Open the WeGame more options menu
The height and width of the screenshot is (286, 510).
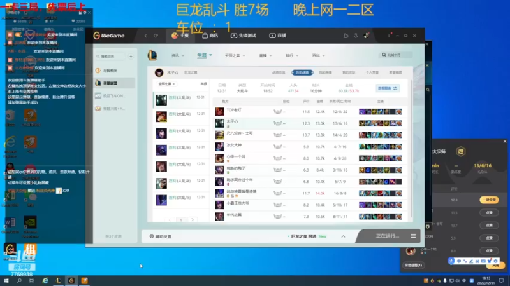point(389,36)
